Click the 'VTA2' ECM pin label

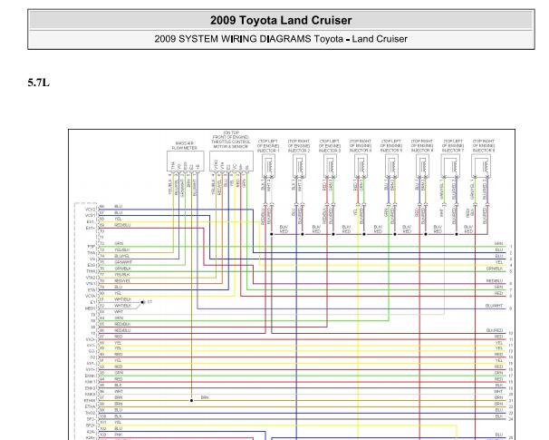click(91, 278)
